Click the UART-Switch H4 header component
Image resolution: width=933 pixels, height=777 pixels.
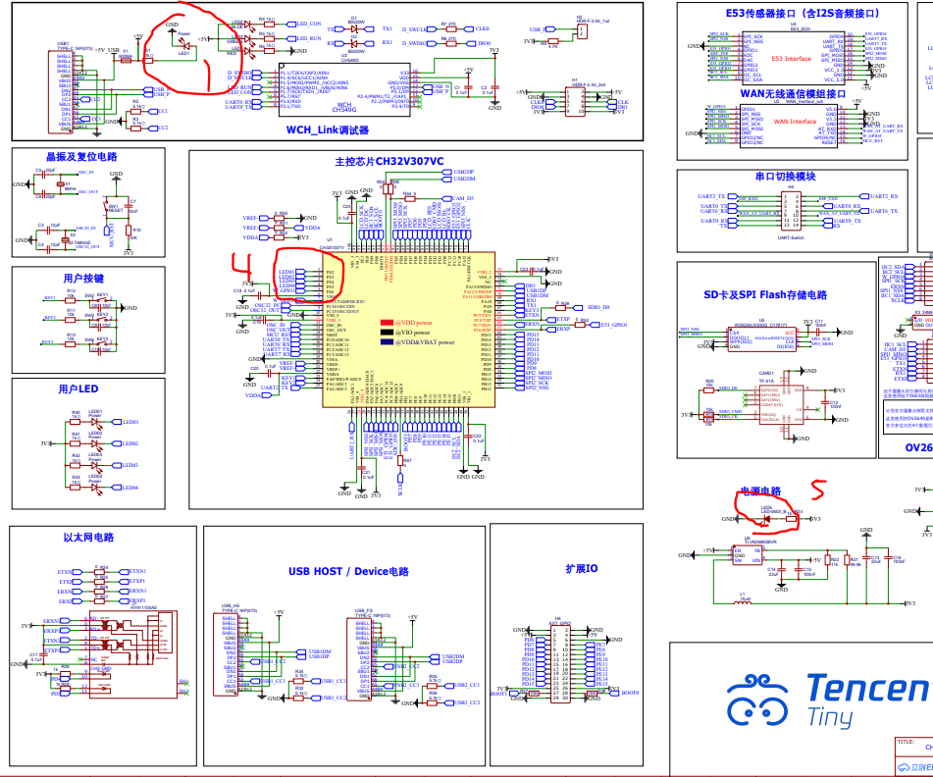pyautogui.click(x=791, y=210)
